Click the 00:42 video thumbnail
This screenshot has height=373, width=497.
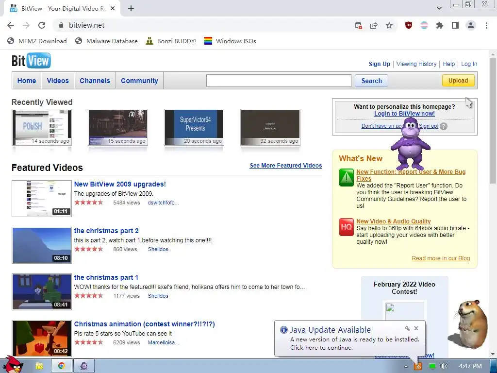click(x=42, y=338)
